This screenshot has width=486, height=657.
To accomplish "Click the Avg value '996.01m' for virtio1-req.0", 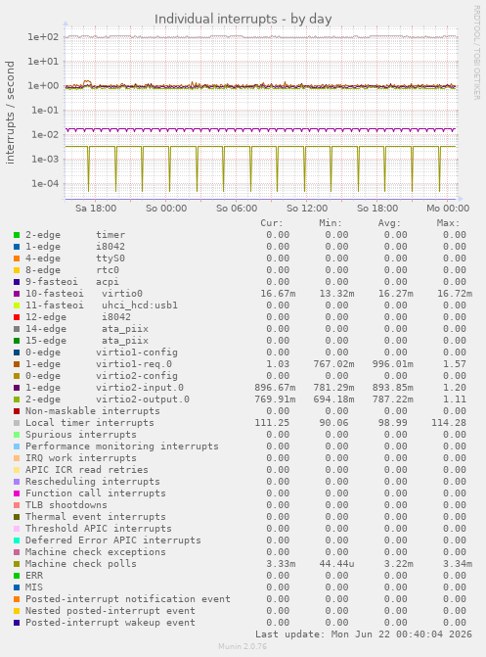I will tap(393, 364).
